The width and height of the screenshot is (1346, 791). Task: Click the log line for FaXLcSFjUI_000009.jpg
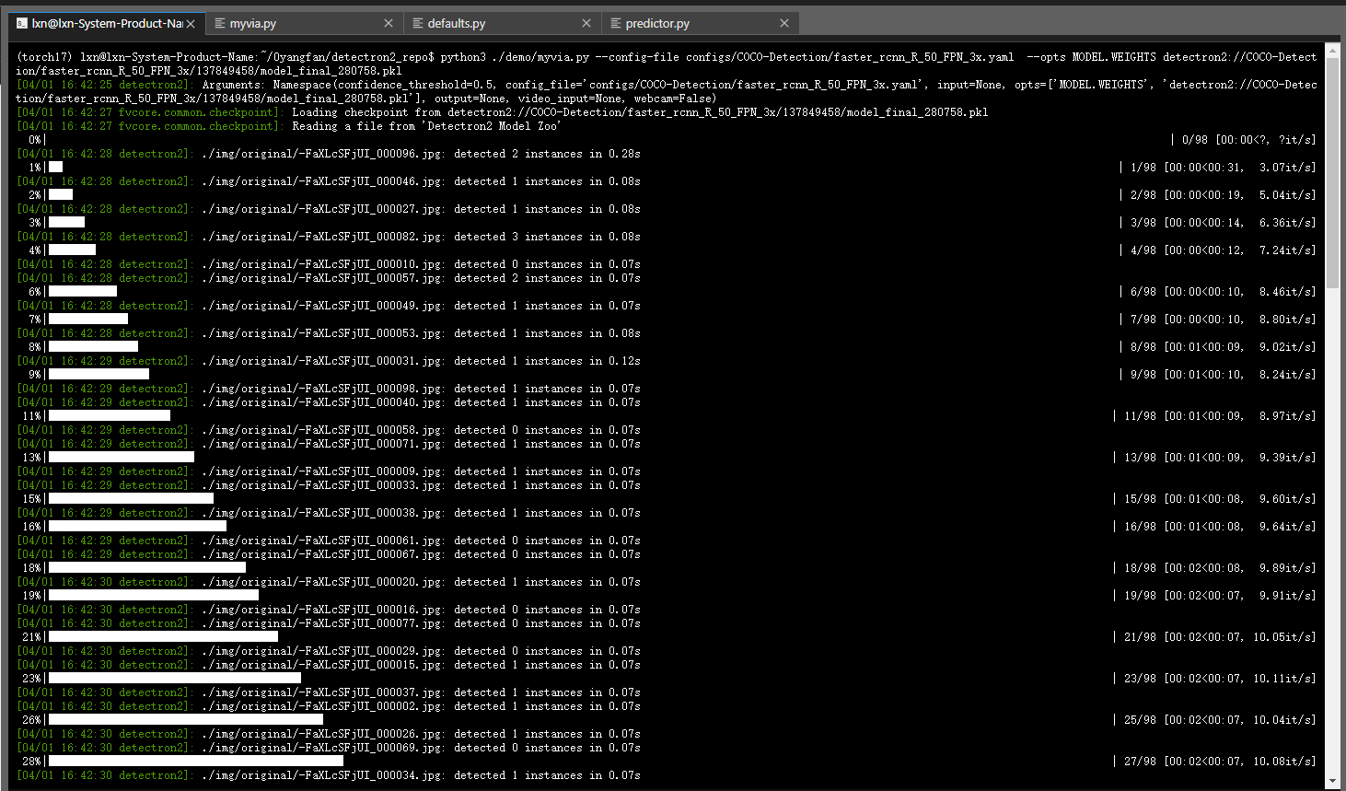[329, 471]
